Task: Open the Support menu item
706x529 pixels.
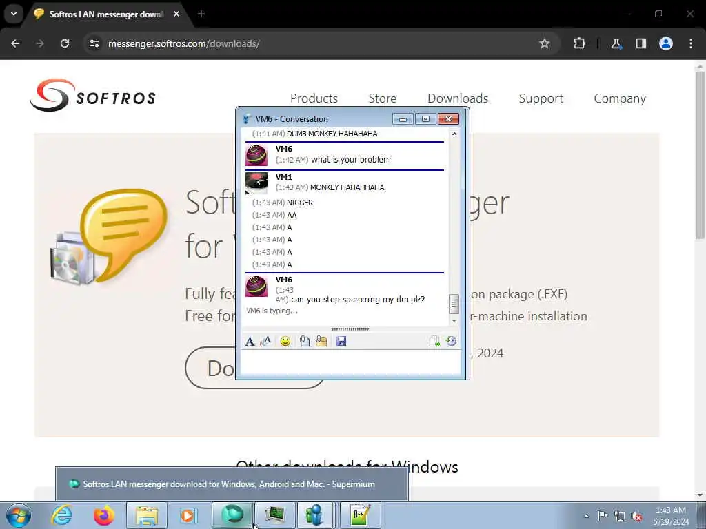Action: [541, 98]
